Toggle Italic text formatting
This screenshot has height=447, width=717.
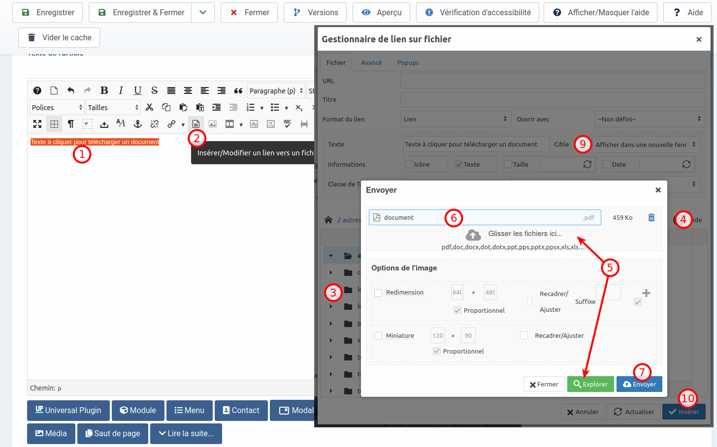tap(121, 90)
